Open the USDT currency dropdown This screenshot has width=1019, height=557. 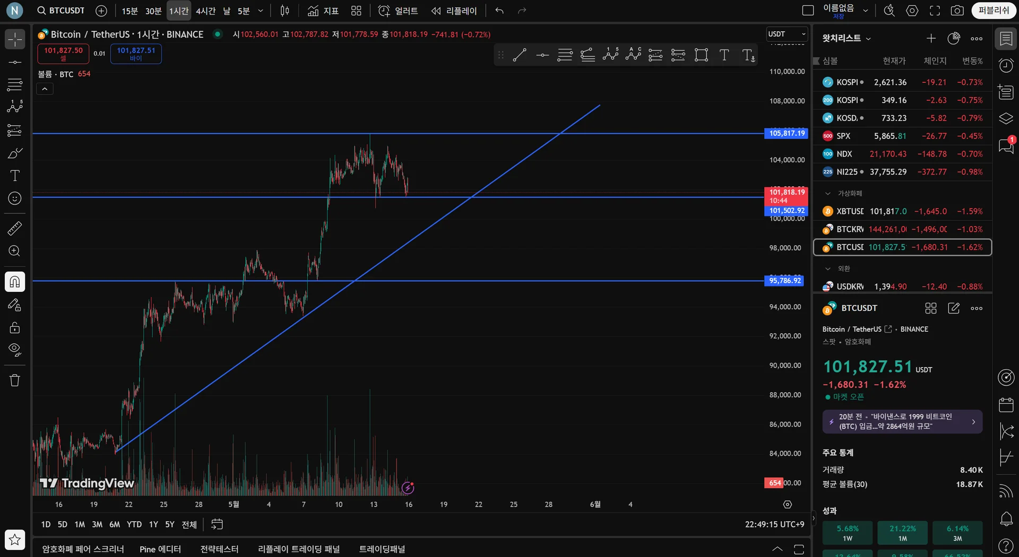click(x=787, y=34)
